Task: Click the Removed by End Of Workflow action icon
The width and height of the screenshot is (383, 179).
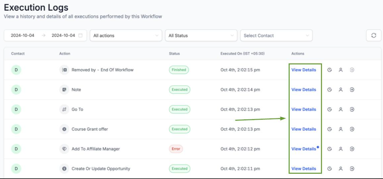Action: point(64,70)
